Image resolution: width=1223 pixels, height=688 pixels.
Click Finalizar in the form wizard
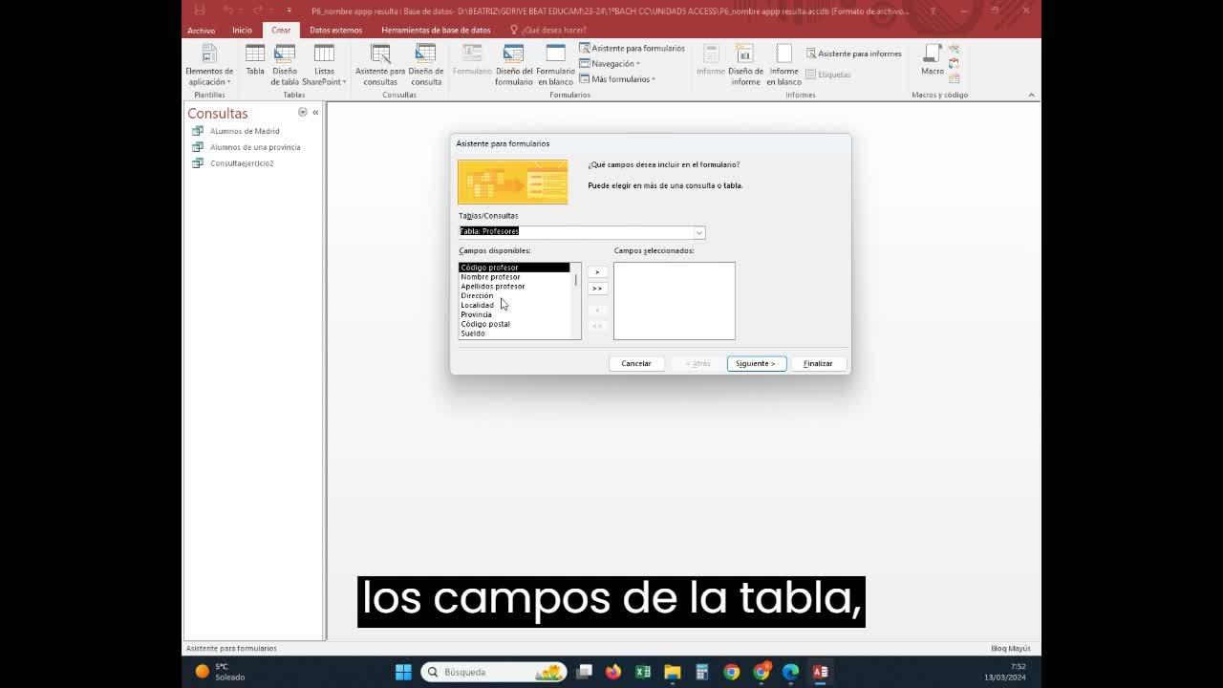[818, 364]
